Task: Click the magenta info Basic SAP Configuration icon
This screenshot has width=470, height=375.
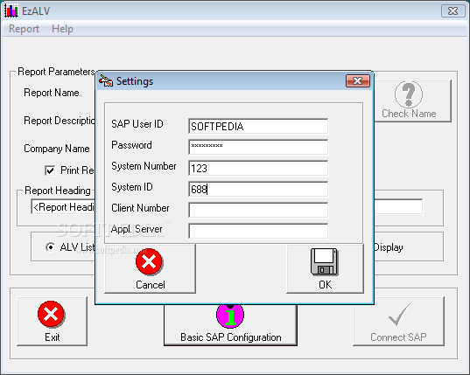Action: [x=230, y=316]
